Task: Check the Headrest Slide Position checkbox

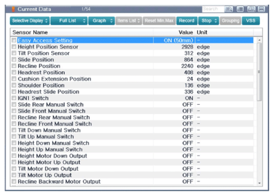Action: (x=14, y=92)
